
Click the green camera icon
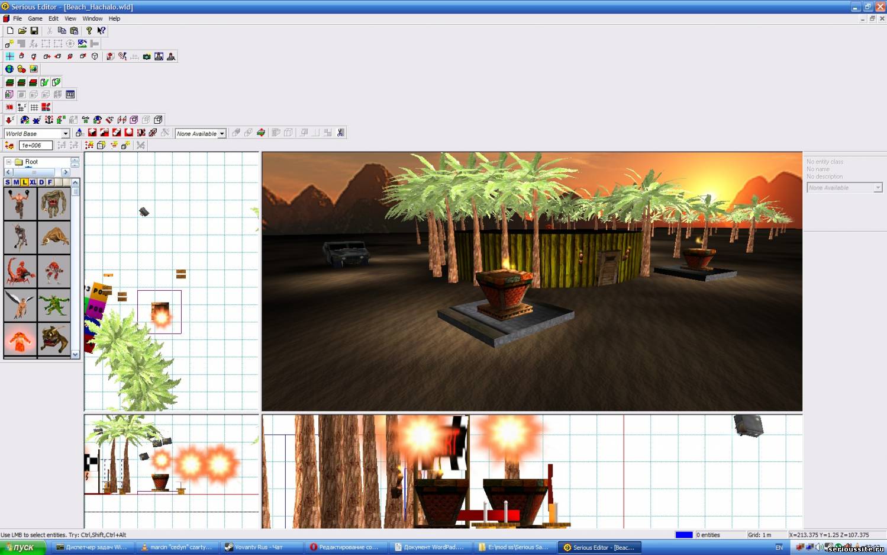pyautogui.click(x=147, y=56)
